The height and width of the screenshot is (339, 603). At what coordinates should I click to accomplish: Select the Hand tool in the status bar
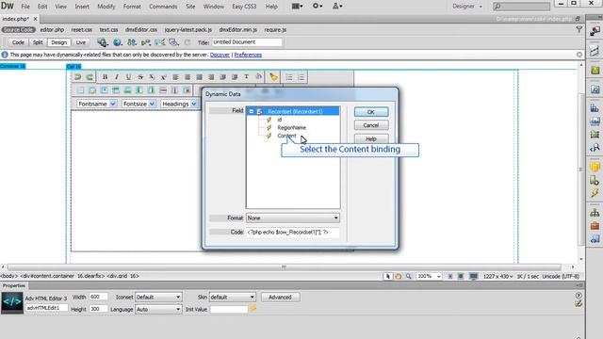[399, 276]
